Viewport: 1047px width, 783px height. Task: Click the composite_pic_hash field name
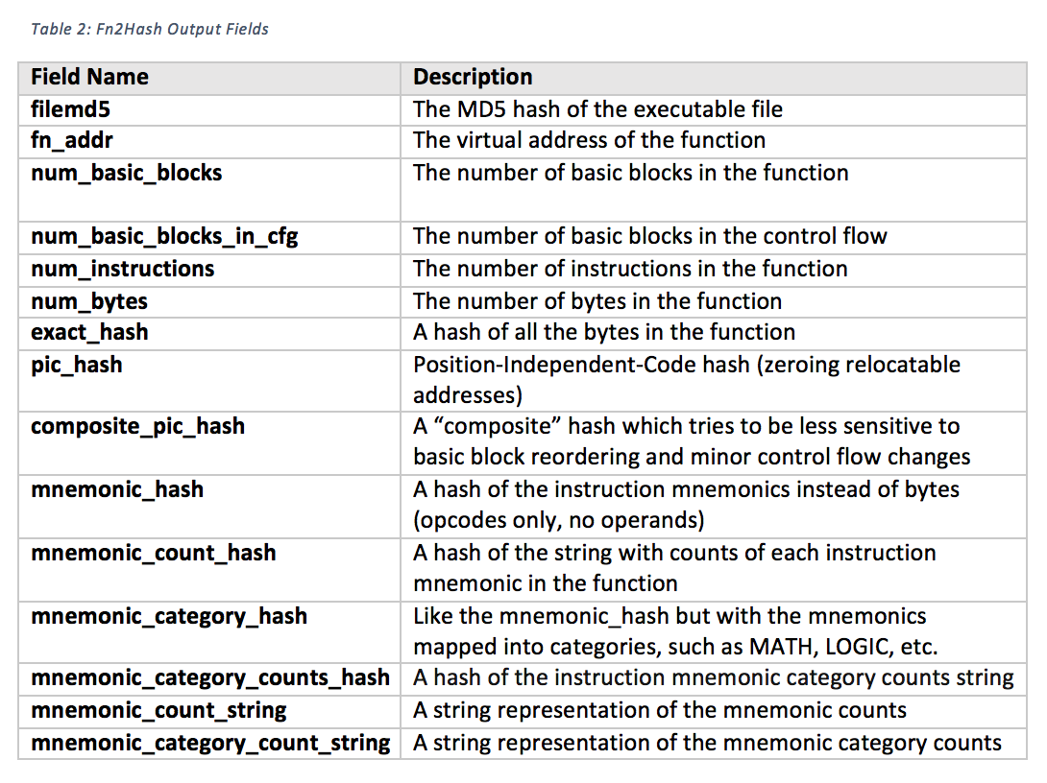click(137, 426)
